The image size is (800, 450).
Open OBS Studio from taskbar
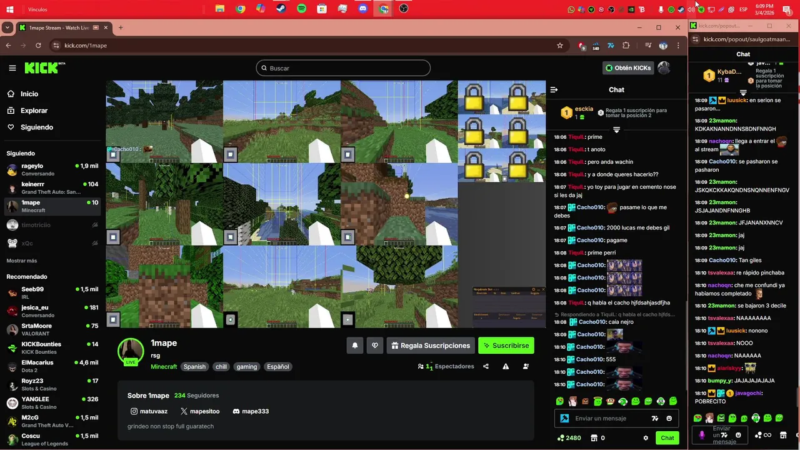[x=404, y=9]
